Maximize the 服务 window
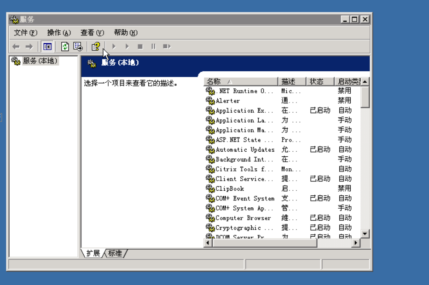Image resolution: width=429 pixels, height=285 pixels. click(x=354, y=19)
